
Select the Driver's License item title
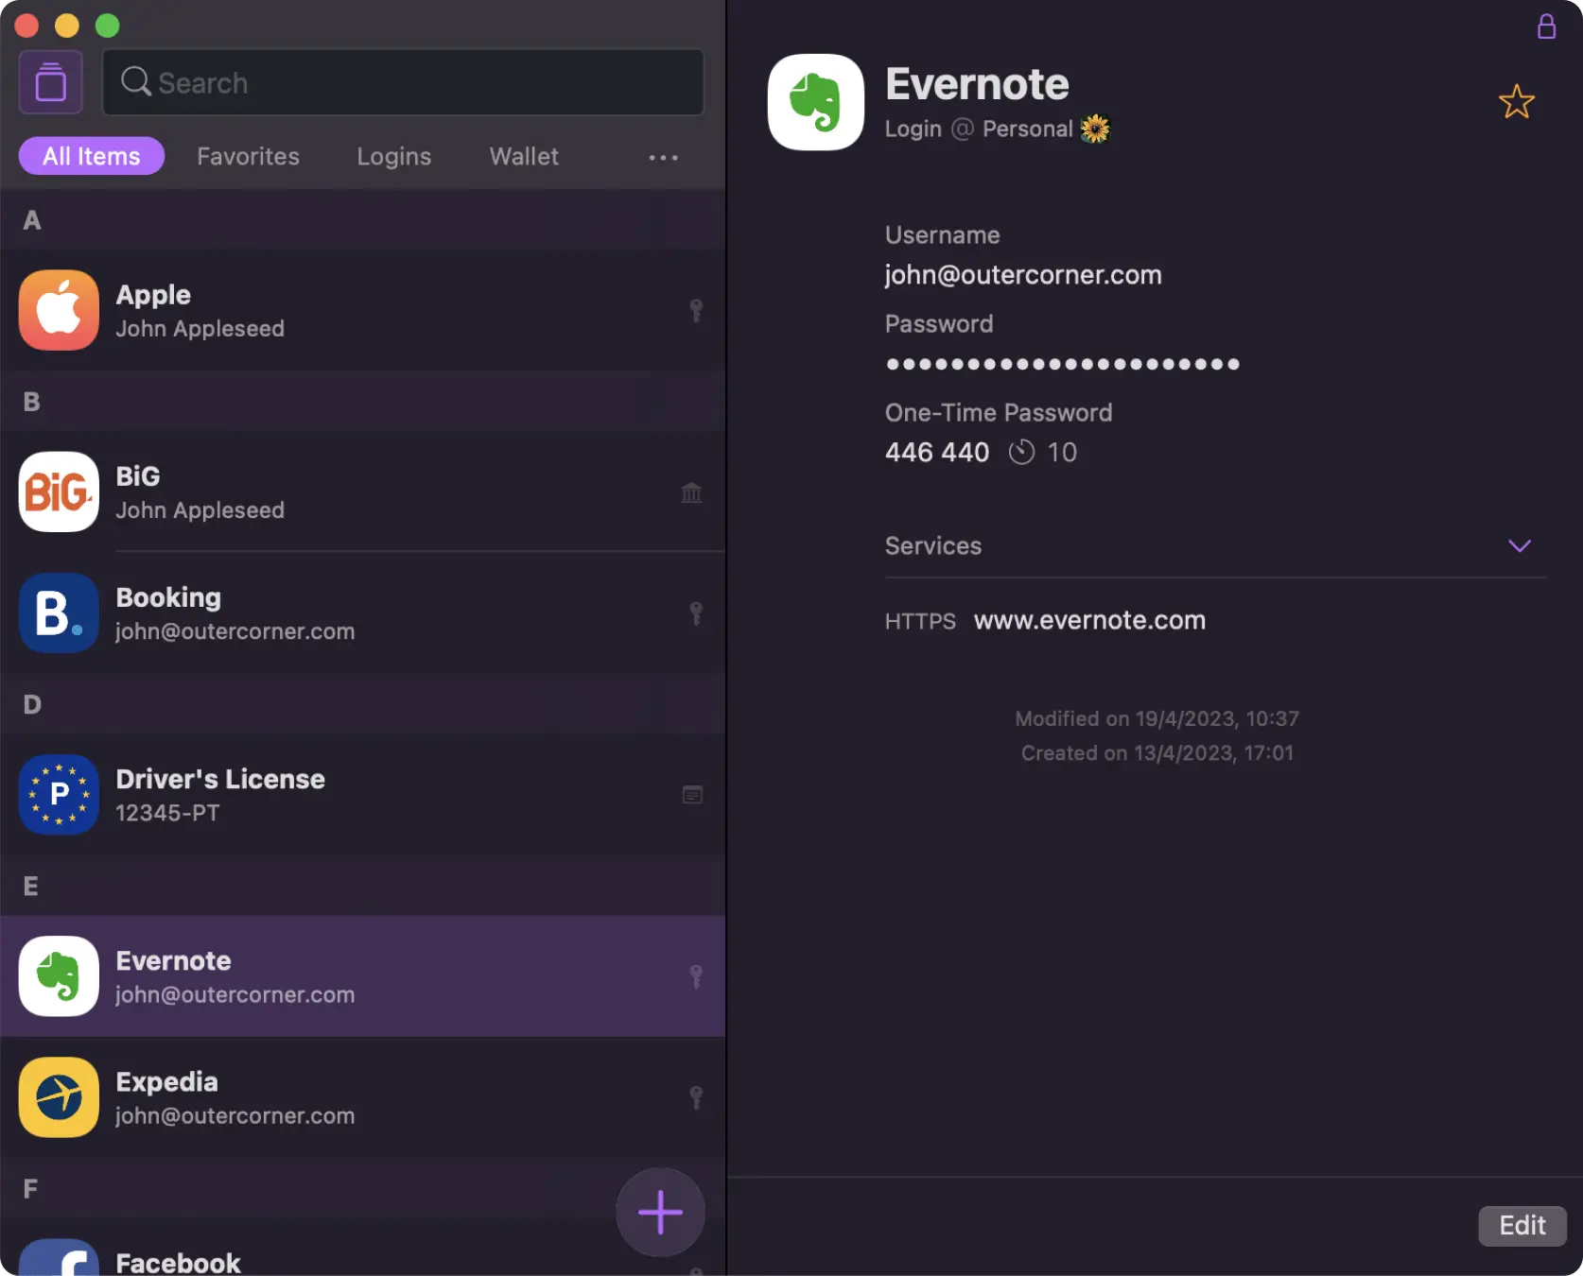(220, 779)
